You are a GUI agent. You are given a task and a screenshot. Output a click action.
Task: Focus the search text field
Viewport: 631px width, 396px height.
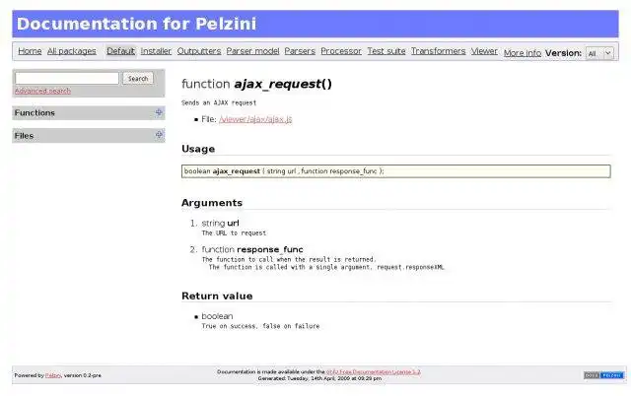click(67, 79)
